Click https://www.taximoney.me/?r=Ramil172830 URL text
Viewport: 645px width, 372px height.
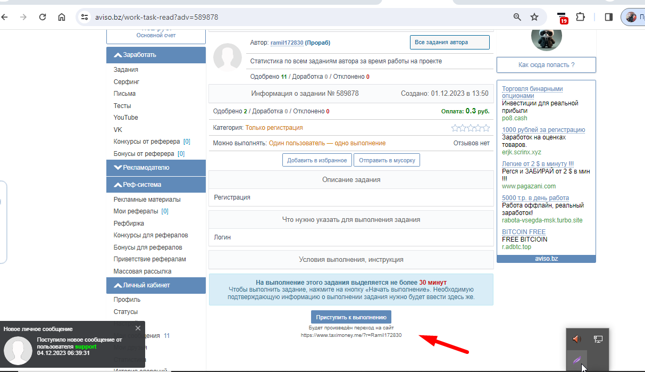[x=351, y=335]
